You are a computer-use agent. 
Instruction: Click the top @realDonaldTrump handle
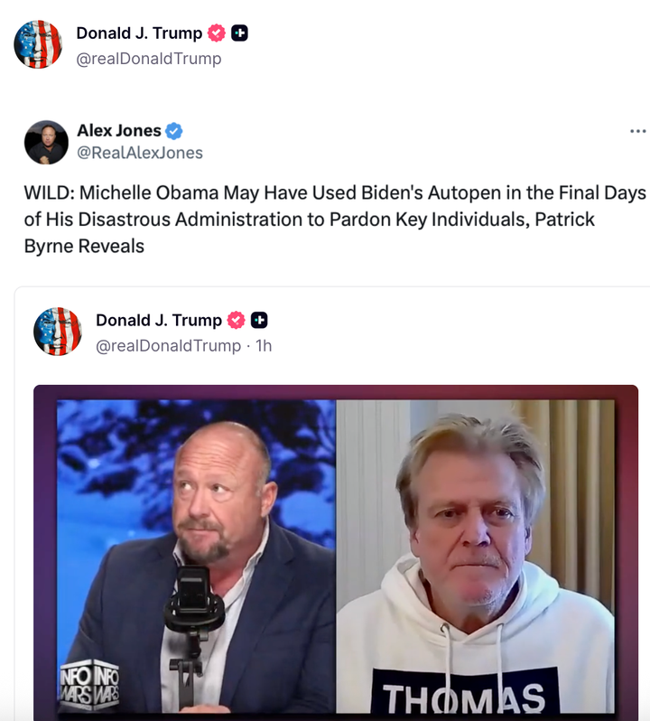point(148,59)
